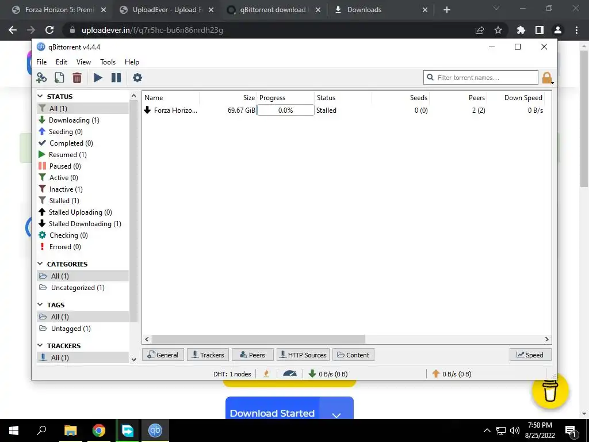
Task: Click the connection status flame icon
Action: 266,374
